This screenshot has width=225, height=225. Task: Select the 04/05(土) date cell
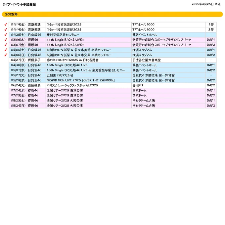tap(18, 50)
